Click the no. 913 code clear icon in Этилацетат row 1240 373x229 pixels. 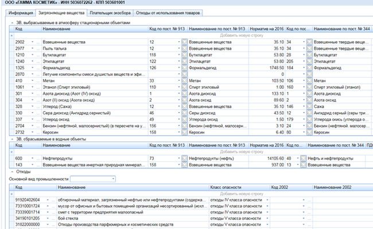pos(184,61)
